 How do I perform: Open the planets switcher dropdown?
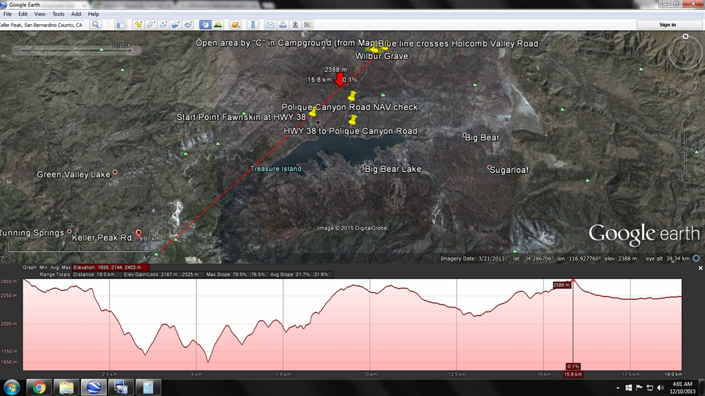235,25
